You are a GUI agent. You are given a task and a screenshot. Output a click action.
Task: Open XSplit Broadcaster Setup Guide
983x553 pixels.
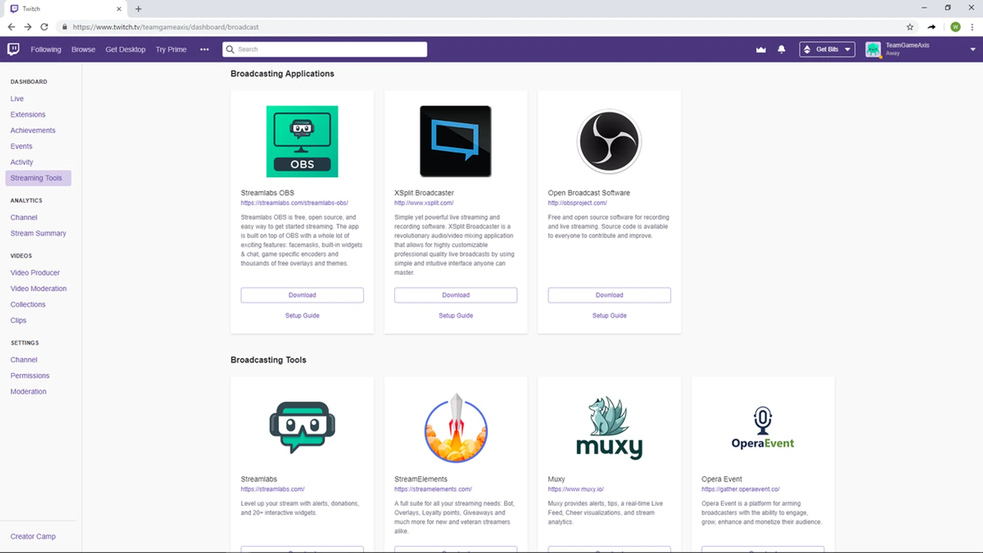click(x=456, y=315)
